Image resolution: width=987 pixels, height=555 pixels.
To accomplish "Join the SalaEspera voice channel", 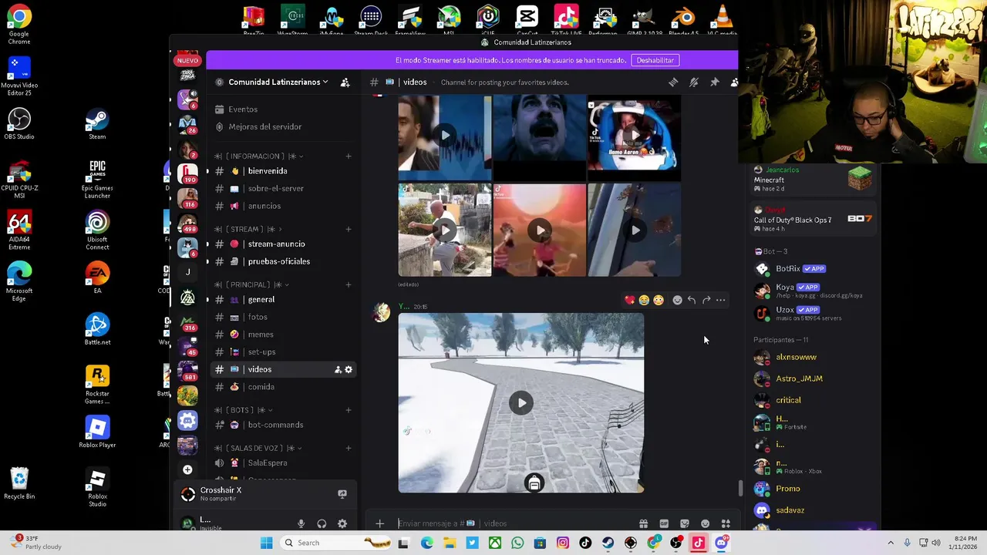I will coord(283,462).
